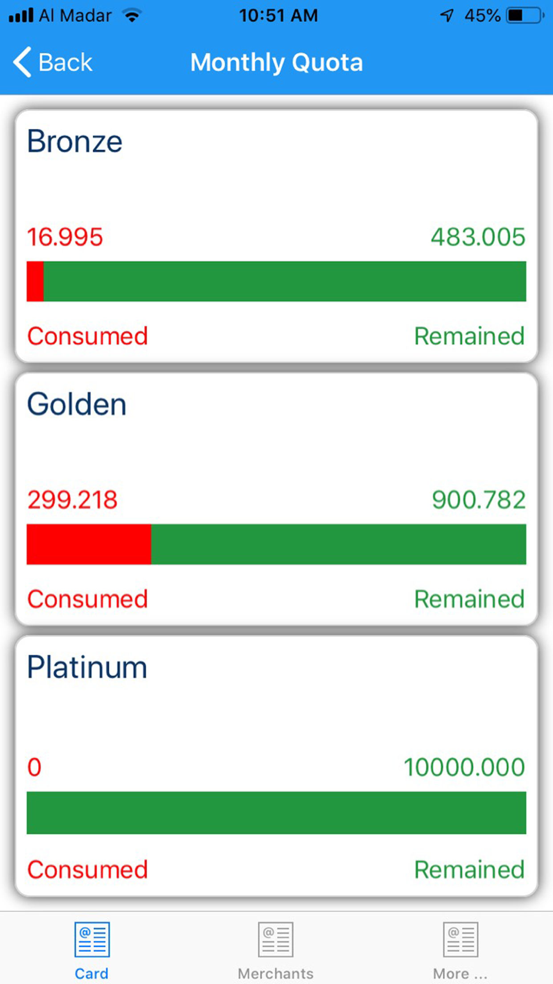Click the Platinum green quota bar

(x=276, y=812)
